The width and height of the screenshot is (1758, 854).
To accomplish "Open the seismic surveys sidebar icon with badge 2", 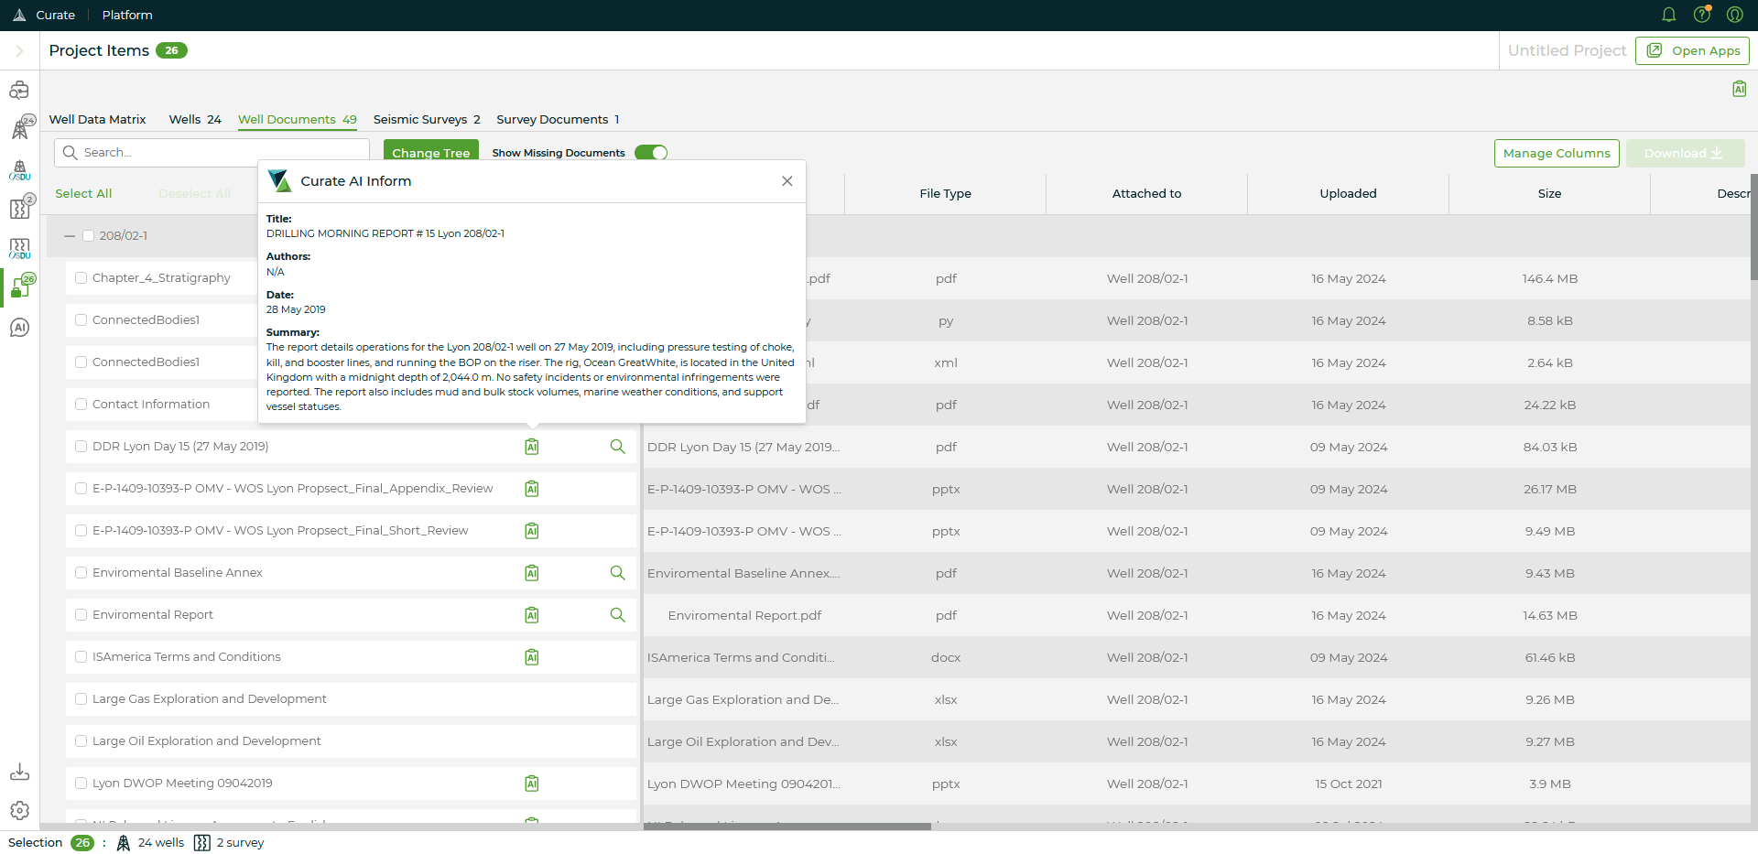I will click(21, 208).
